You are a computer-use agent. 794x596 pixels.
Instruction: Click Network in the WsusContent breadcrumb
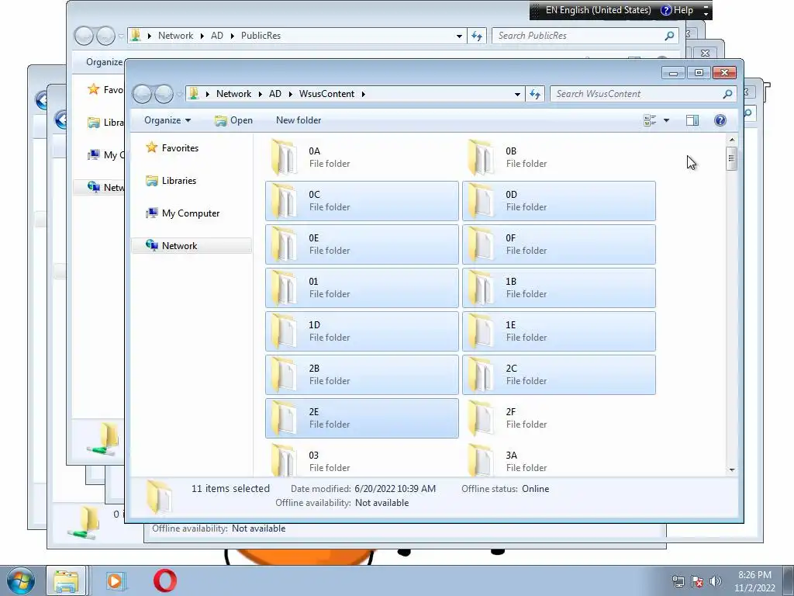pyautogui.click(x=234, y=94)
